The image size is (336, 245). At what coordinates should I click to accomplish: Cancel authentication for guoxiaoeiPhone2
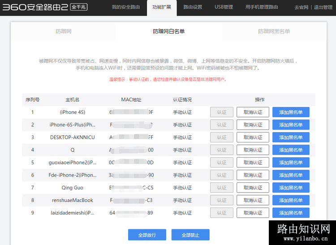click(x=253, y=163)
